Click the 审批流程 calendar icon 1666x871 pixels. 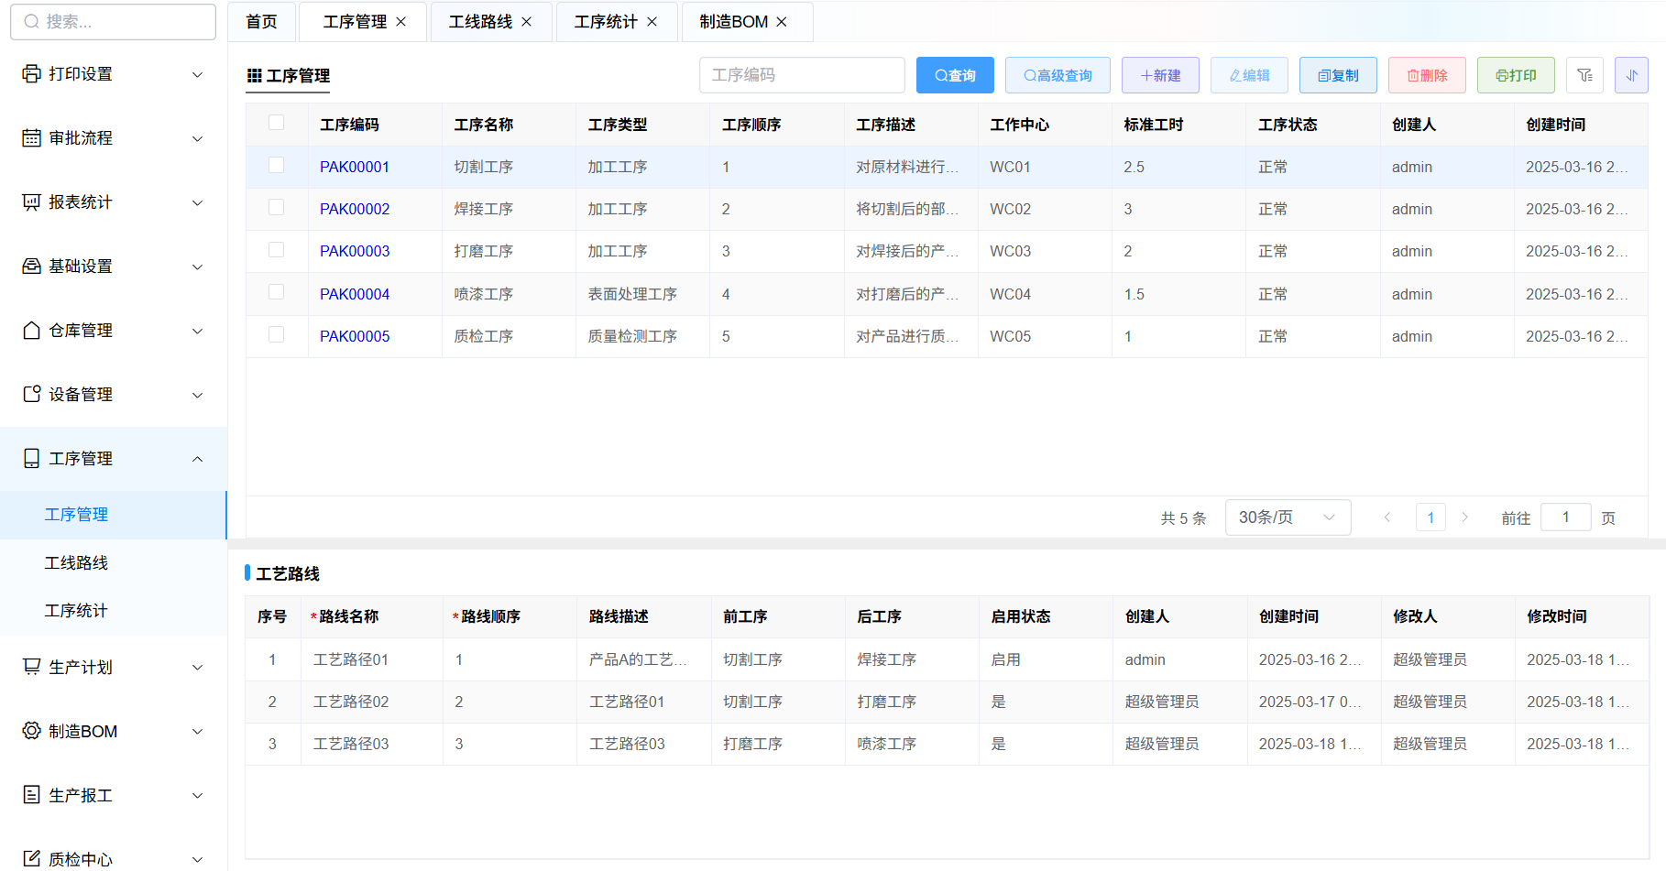[x=31, y=137]
